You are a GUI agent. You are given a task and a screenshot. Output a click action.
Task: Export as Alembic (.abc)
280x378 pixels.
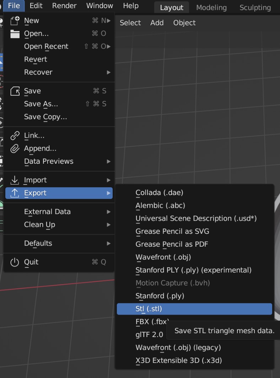(x=194, y=206)
